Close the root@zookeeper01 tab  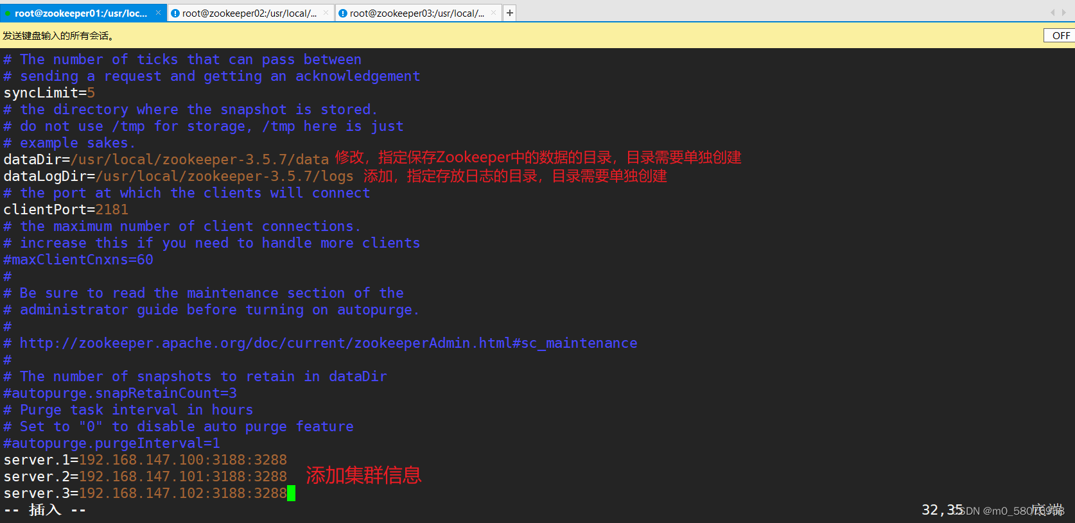[158, 13]
